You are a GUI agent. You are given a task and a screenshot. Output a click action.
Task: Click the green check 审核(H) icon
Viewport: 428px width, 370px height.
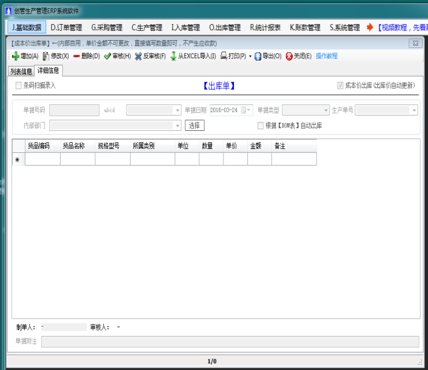(x=107, y=57)
